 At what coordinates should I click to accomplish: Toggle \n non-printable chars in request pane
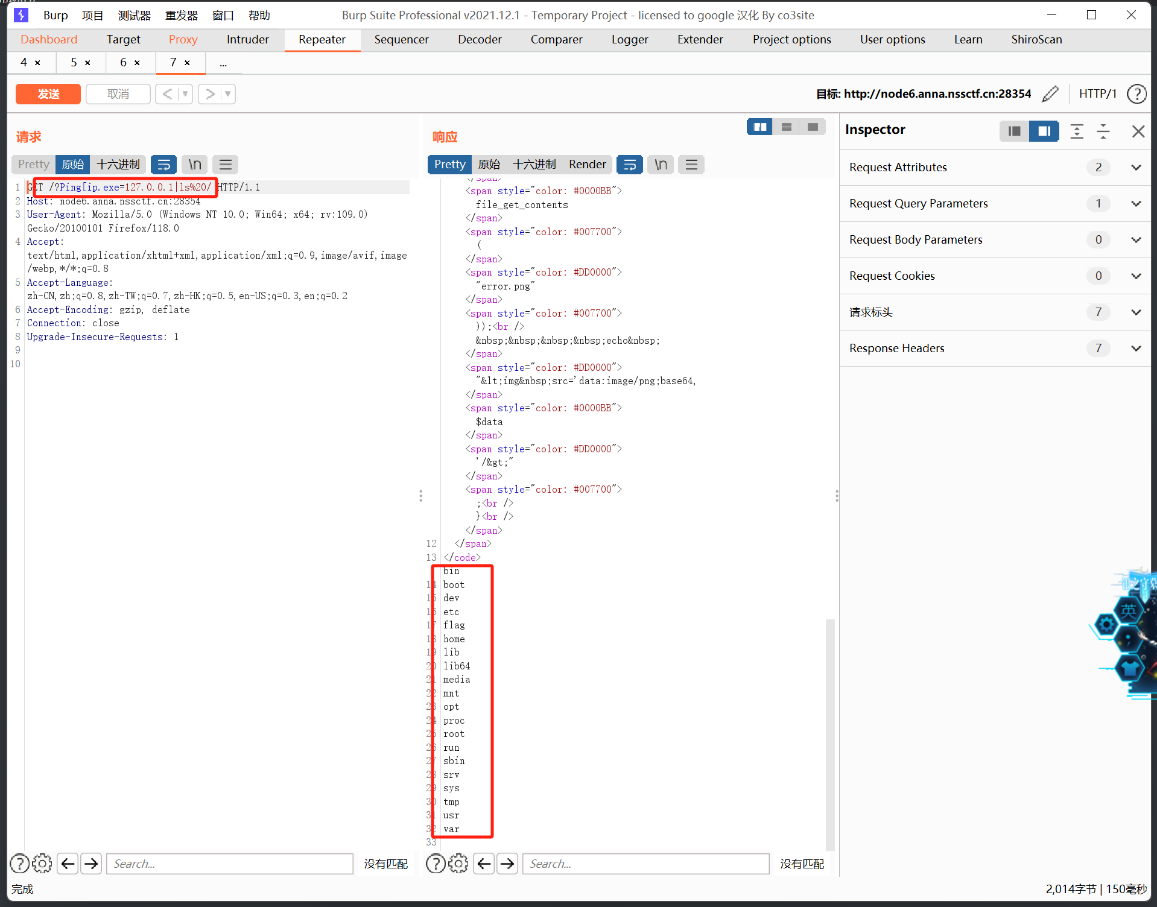(194, 164)
